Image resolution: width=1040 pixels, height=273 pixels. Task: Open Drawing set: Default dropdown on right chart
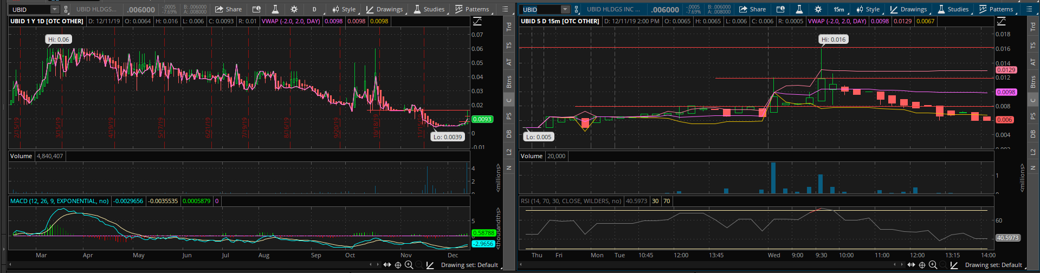(x=993, y=265)
